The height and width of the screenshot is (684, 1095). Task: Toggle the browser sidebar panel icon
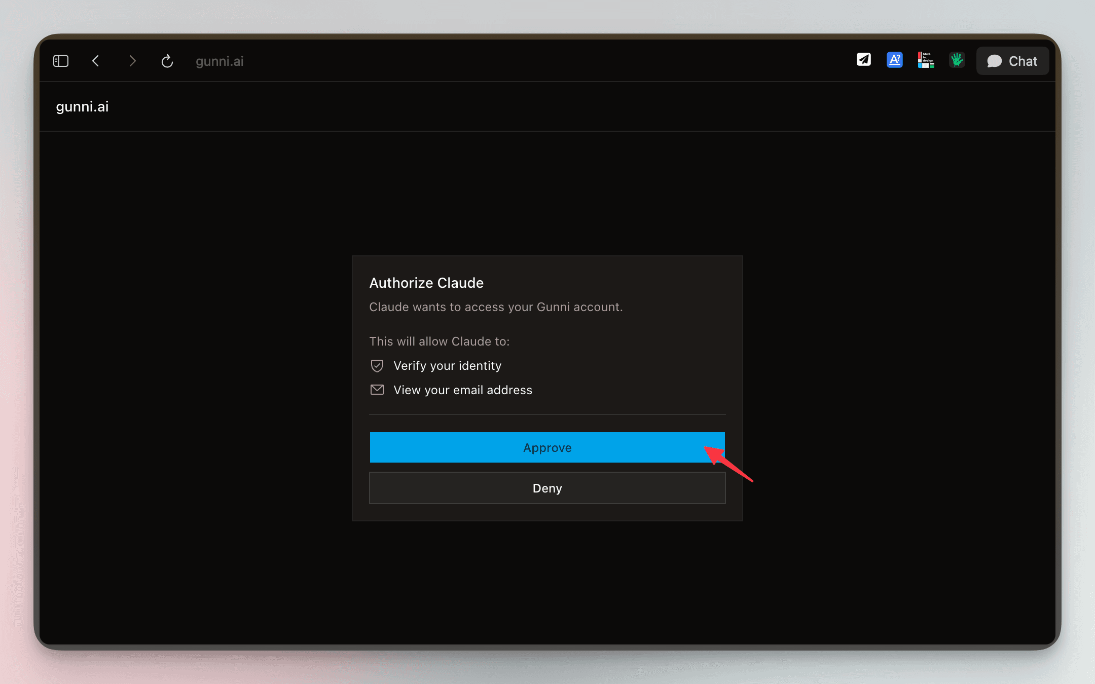[x=61, y=61]
